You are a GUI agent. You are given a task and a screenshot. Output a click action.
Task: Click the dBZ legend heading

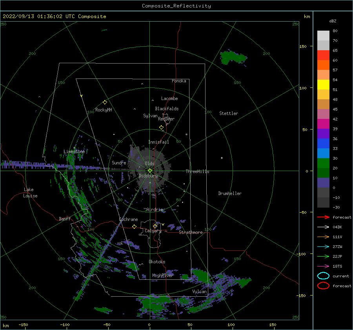tap(333, 21)
